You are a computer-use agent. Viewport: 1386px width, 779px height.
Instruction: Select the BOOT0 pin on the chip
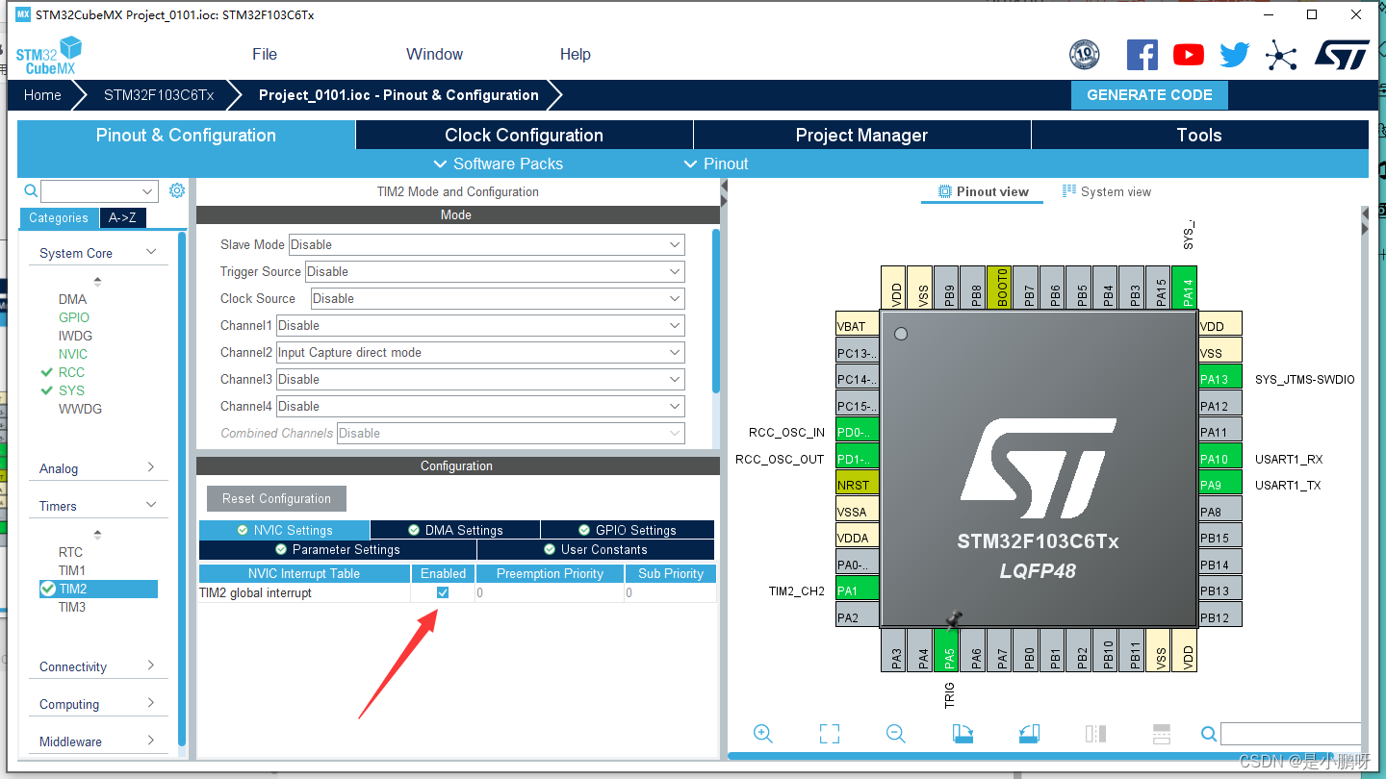point(1002,287)
